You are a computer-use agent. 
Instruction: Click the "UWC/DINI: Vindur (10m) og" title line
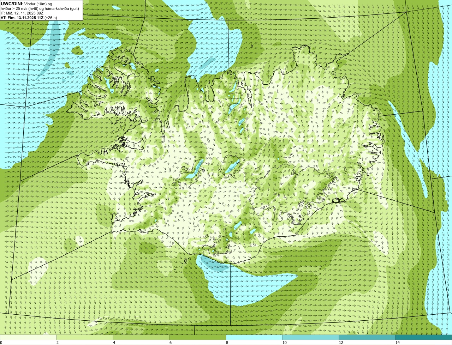click(x=26, y=4)
